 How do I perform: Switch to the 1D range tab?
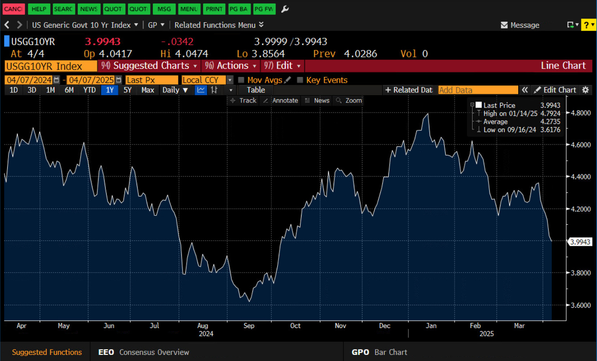(x=14, y=90)
